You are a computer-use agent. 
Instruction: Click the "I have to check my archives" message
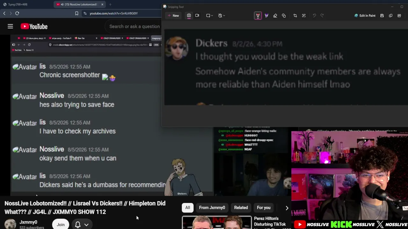pyautogui.click(x=77, y=131)
